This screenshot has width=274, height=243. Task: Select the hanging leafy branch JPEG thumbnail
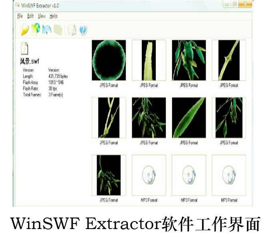tap(109, 175)
